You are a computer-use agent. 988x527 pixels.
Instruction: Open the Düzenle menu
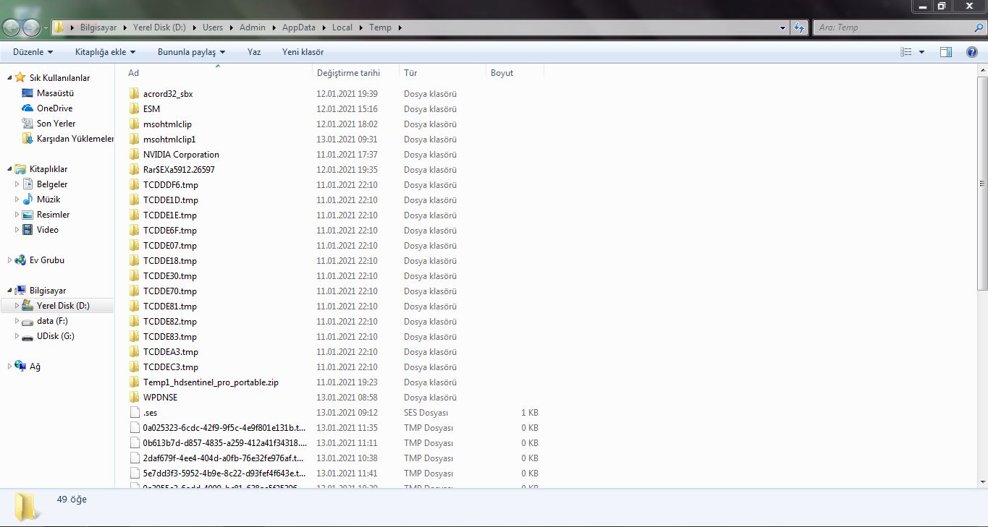point(33,52)
